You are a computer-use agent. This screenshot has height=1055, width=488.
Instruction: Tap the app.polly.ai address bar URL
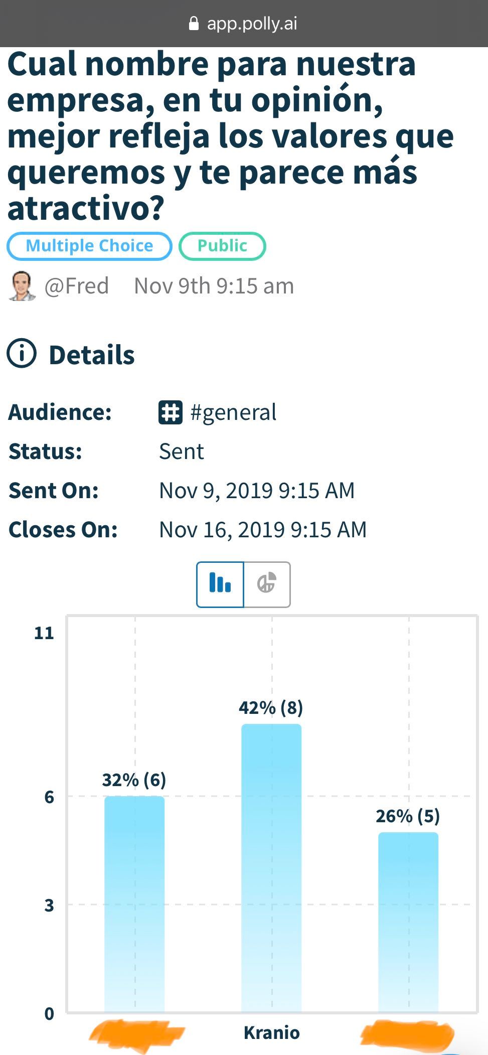[x=252, y=24]
